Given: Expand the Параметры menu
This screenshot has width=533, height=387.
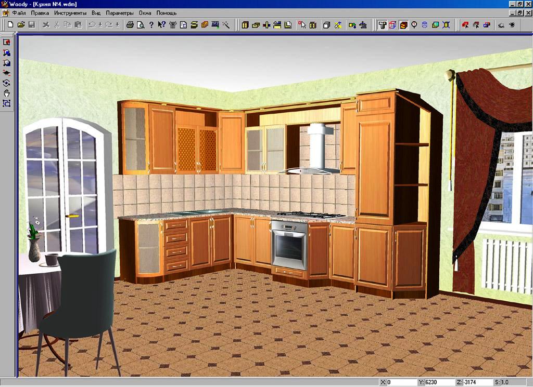Looking at the screenshot, I should 120,12.
